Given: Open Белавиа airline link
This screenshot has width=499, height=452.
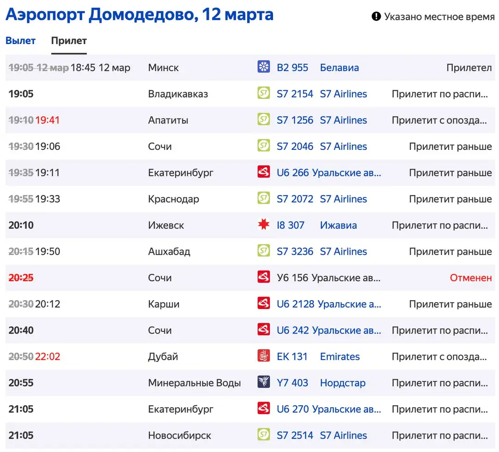Looking at the screenshot, I should [x=339, y=68].
